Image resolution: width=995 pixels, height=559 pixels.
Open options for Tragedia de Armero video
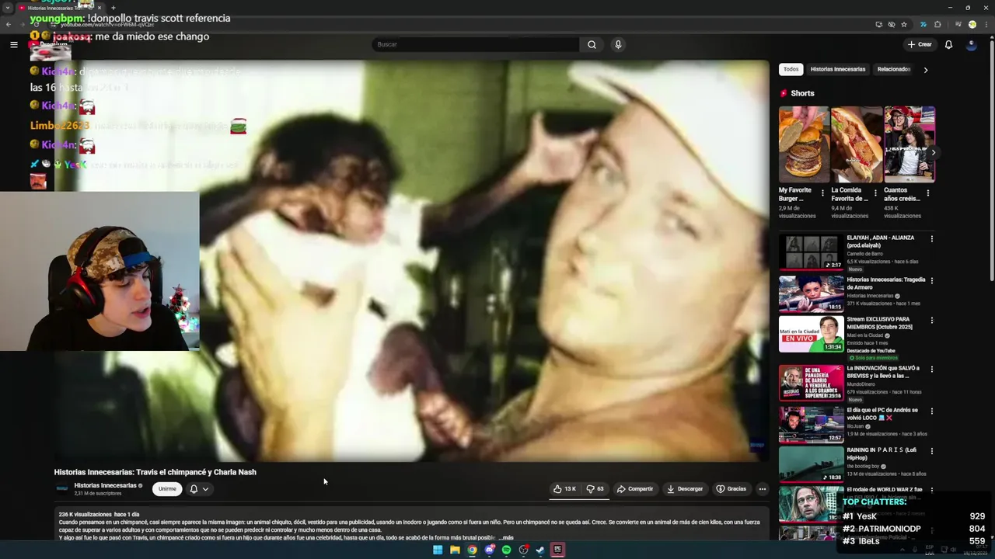[x=931, y=280]
